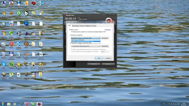189x106 pixels.
Task: Open green @ Mail.ru Agent shortcut
Action: click(19, 13)
